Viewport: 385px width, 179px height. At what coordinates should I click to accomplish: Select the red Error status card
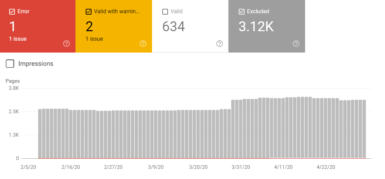point(37,26)
